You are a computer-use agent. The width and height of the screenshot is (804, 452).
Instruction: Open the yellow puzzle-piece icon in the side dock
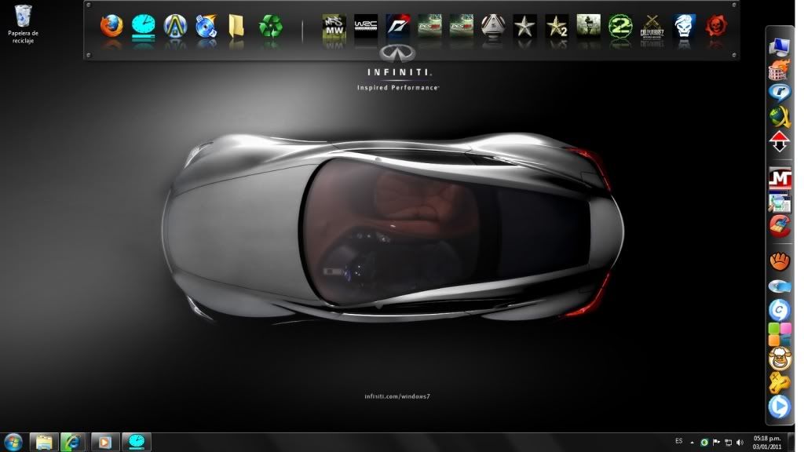pos(780,383)
